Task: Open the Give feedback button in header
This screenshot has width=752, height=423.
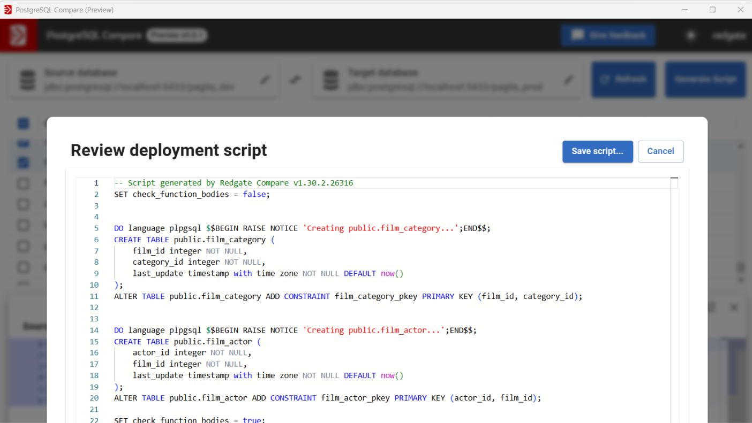Action: [608, 35]
